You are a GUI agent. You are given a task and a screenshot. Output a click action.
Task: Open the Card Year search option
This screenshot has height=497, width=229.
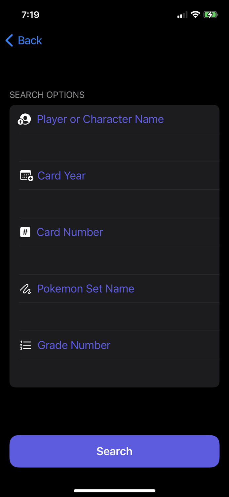pyautogui.click(x=61, y=176)
